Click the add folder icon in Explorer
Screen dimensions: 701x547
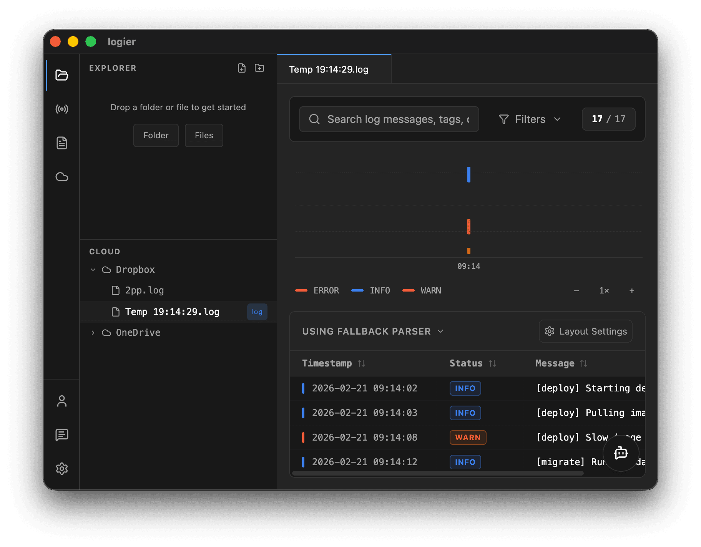click(x=259, y=68)
